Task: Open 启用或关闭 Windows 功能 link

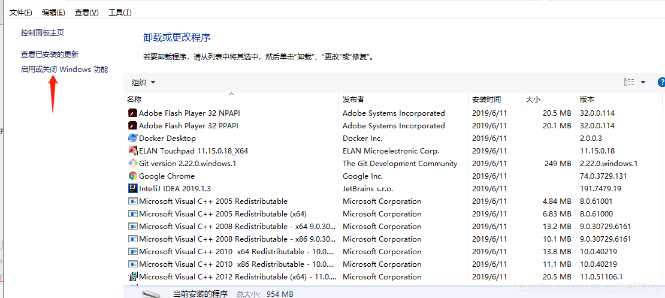Action: pyautogui.click(x=65, y=69)
